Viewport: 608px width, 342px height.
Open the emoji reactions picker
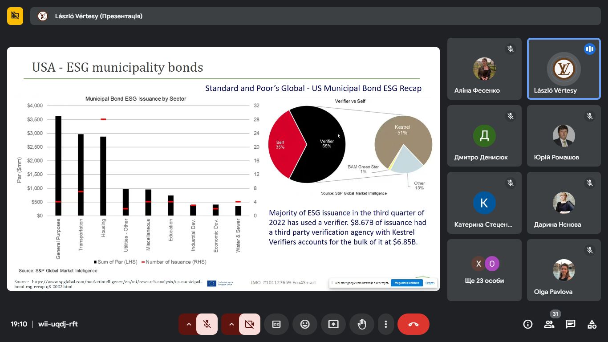(x=305, y=324)
